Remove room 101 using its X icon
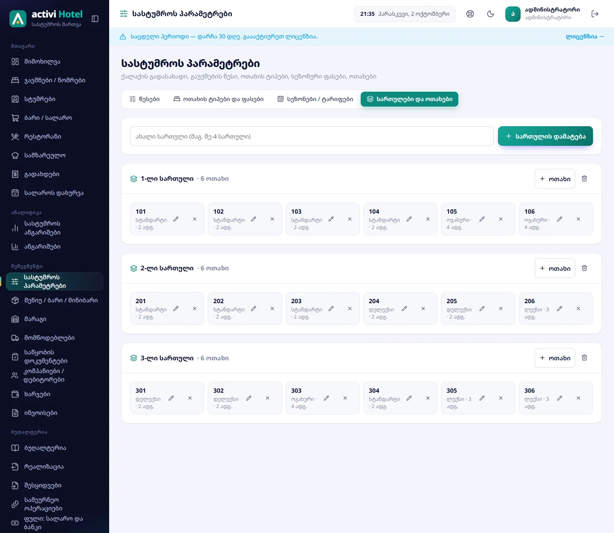Screen dimensions: 614x533 (x=194, y=219)
